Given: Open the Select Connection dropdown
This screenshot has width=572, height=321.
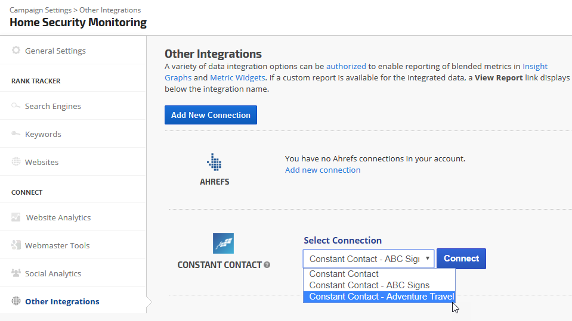Looking at the screenshot, I should pyautogui.click(x=368, y=259).
